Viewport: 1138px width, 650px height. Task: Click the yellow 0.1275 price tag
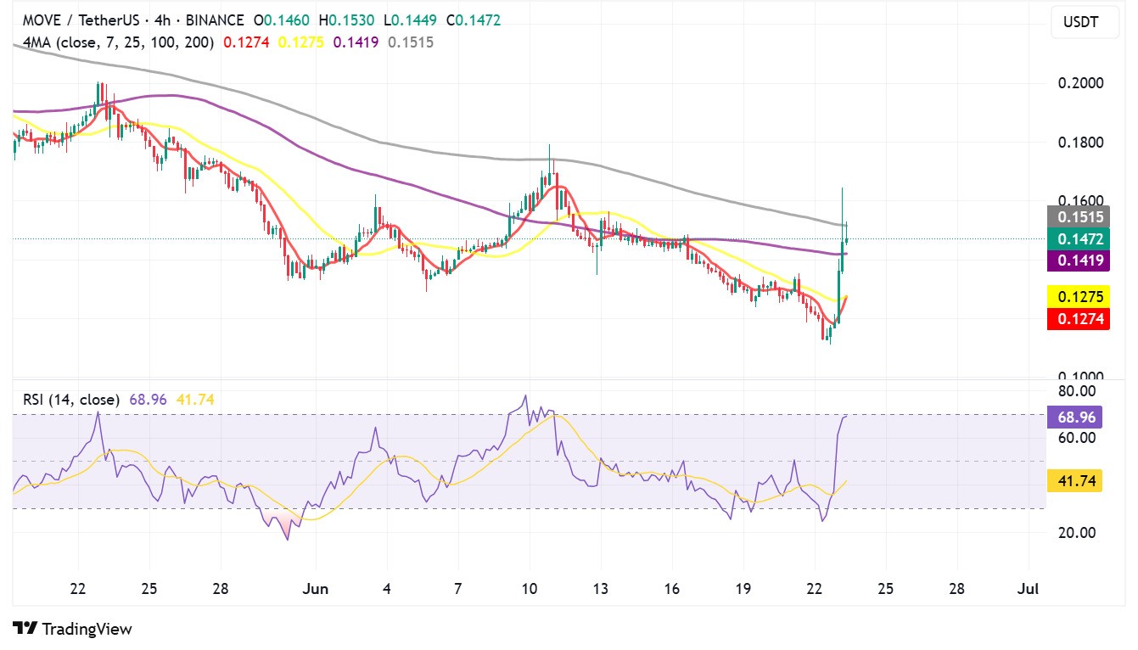(x=1079, y=297)
